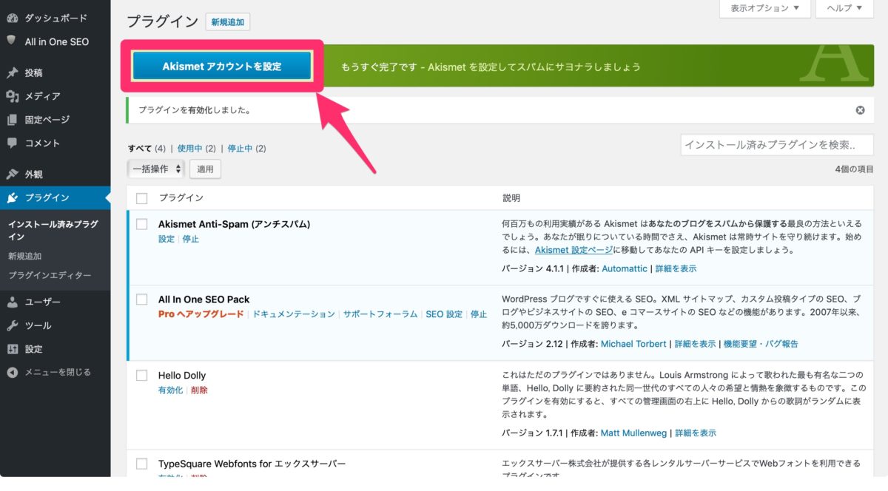Select the インストール済みプラグイン submenu item
The width and height of the screenshot is (888, 491).
coord(53,230)
